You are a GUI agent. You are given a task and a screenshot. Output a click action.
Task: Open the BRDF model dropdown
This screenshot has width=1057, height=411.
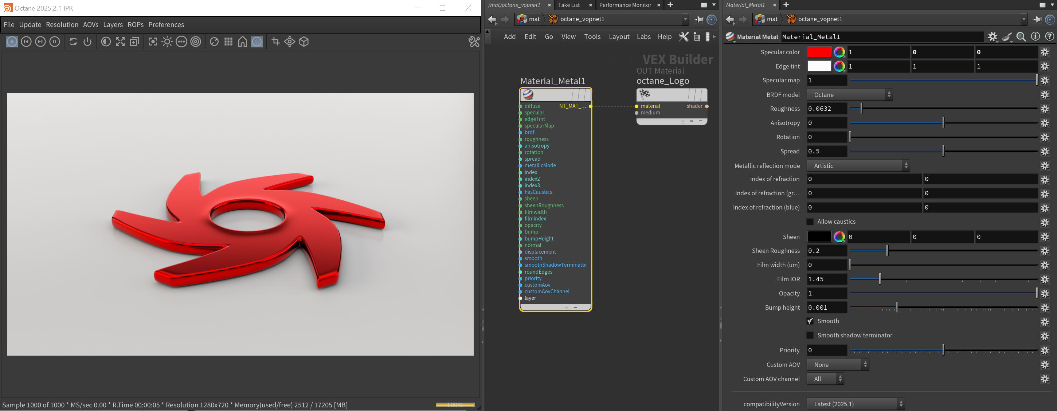coord(849,95)
